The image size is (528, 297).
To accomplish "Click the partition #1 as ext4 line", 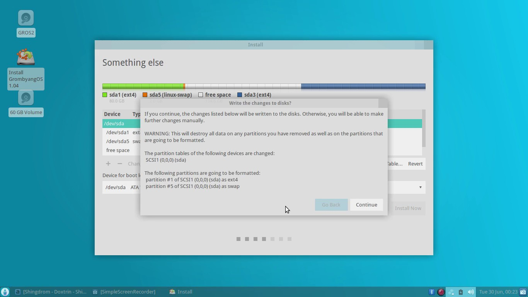I will pyautogui.click(x=192, y=179).
